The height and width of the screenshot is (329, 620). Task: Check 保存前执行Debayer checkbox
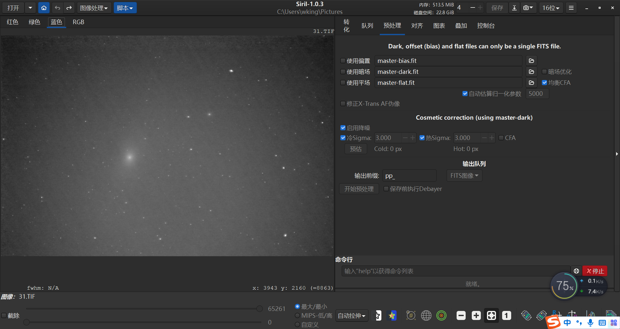coord(386,189)
